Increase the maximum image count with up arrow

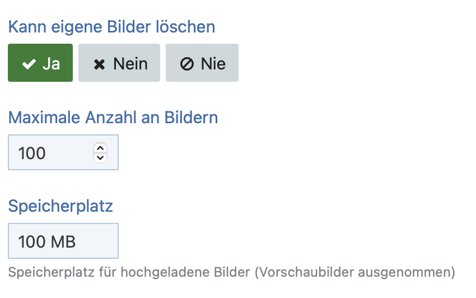(100, 148)
